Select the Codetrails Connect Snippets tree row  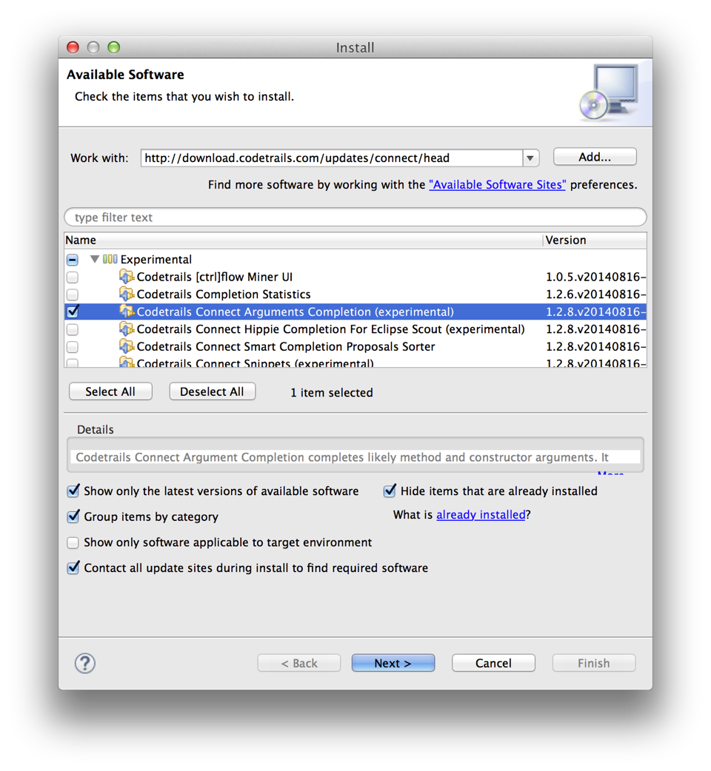[x=355, y=363]
